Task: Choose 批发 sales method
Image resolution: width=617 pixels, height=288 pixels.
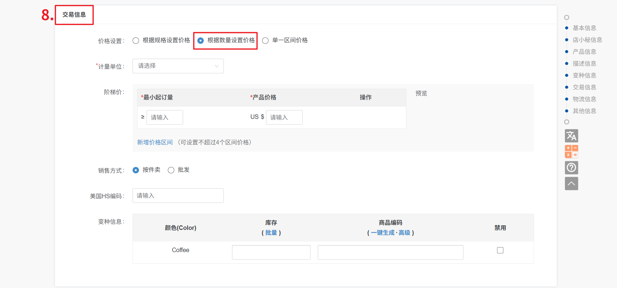Action: click(171, 170)
